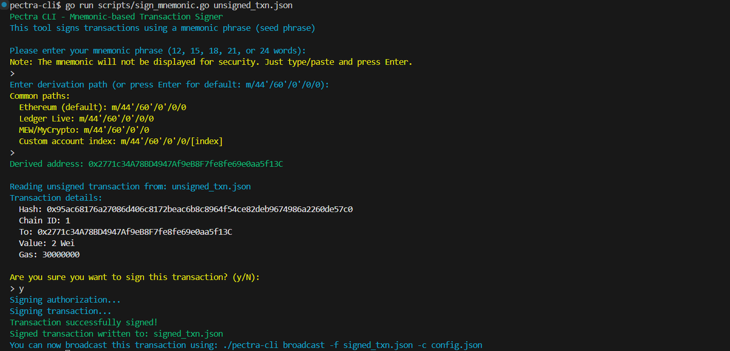Click the 'Ethereum (default): m/44'/60'/0'/0/0' line
Image resolution: width=730 pixels, height=351 pixels.
click(103, 107)
